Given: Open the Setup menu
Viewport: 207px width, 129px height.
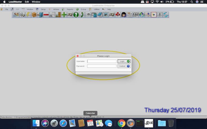Looking at the screenshot, I should click(x=43, y=9).
